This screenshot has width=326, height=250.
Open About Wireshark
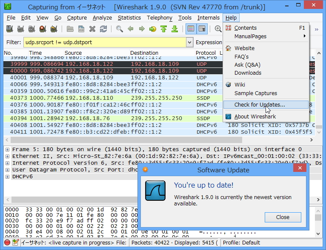tap(266, 116)
